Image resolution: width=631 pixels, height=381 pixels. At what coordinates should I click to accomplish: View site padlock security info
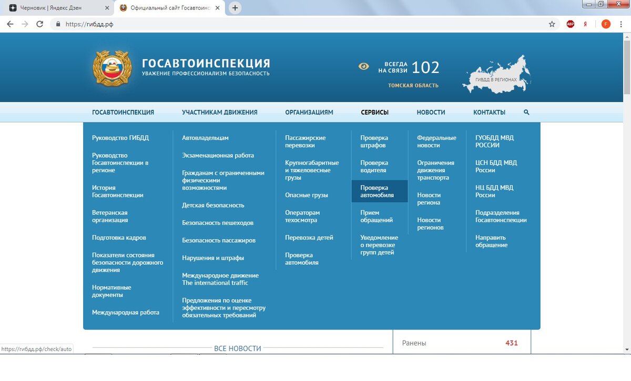coord(58,24)
